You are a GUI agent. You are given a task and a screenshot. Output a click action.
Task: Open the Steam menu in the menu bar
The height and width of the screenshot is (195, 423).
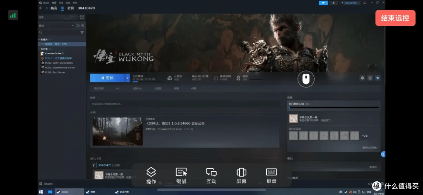(46, 3)
